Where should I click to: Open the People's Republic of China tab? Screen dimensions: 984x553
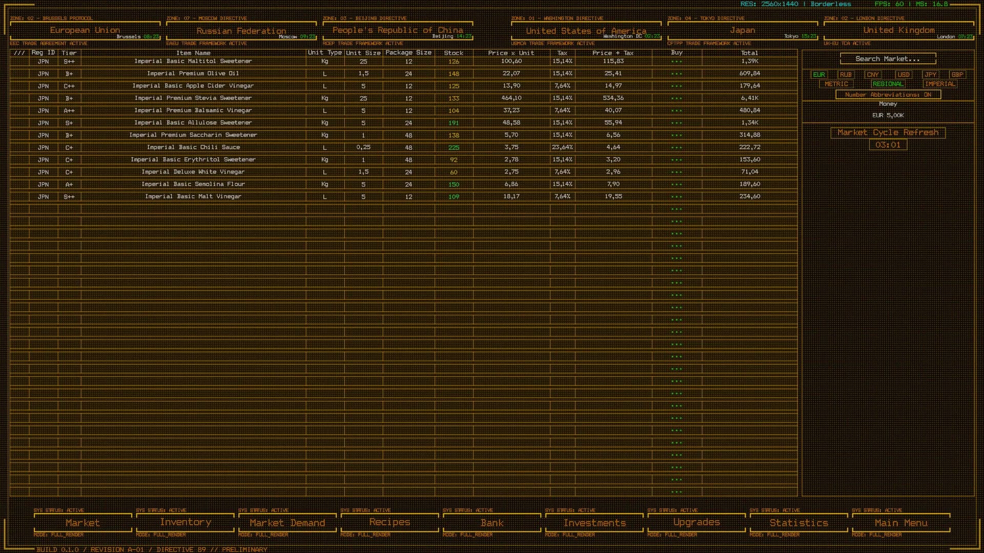point(398,30)
